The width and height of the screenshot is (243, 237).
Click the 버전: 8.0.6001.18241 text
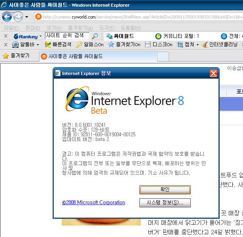84,125
